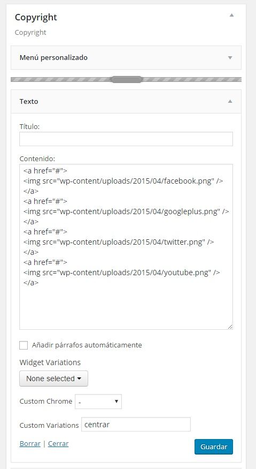Open the None selected variations dropdown
256x469 pixels.
click(x=54, y=379)
